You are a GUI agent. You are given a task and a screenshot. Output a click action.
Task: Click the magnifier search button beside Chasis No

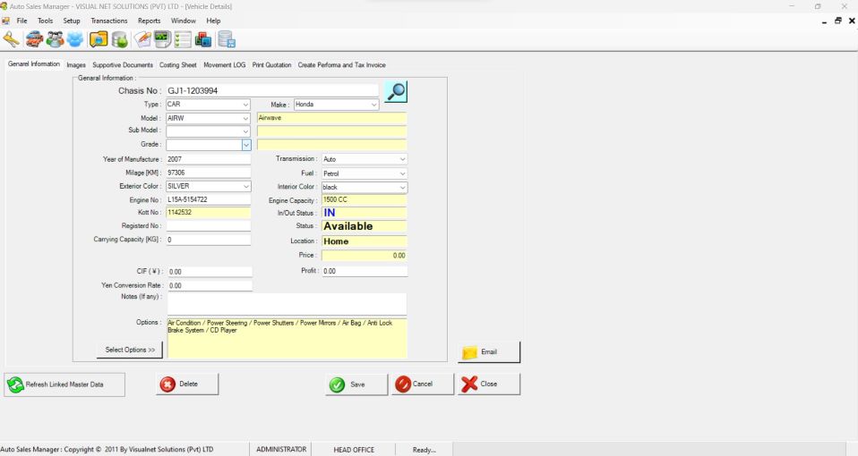[x=395, y=90]
